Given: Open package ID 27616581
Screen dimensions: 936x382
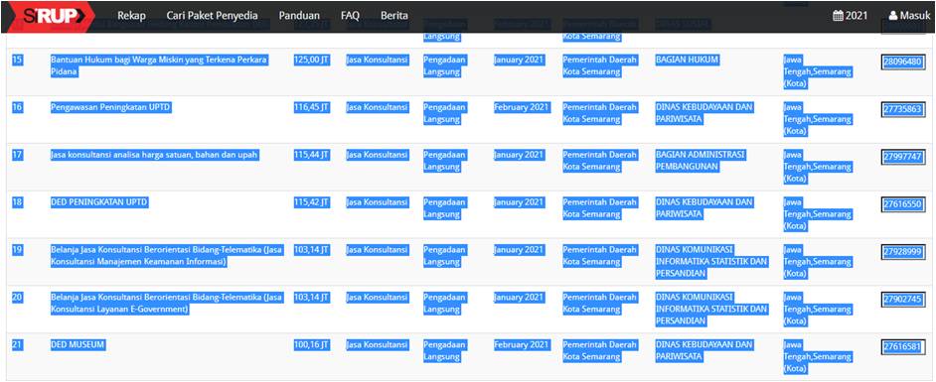Looking at the screenshot, I should (903, 347).
